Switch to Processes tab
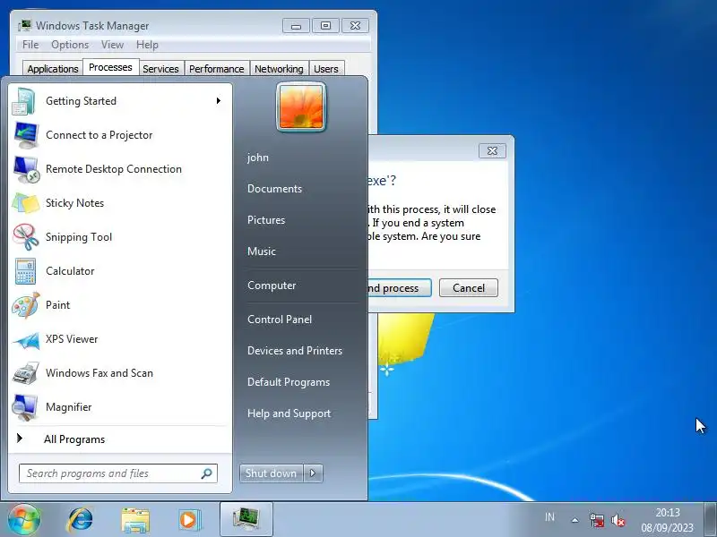717x537 pixels. pyautogui.click(x=110, y=67)
